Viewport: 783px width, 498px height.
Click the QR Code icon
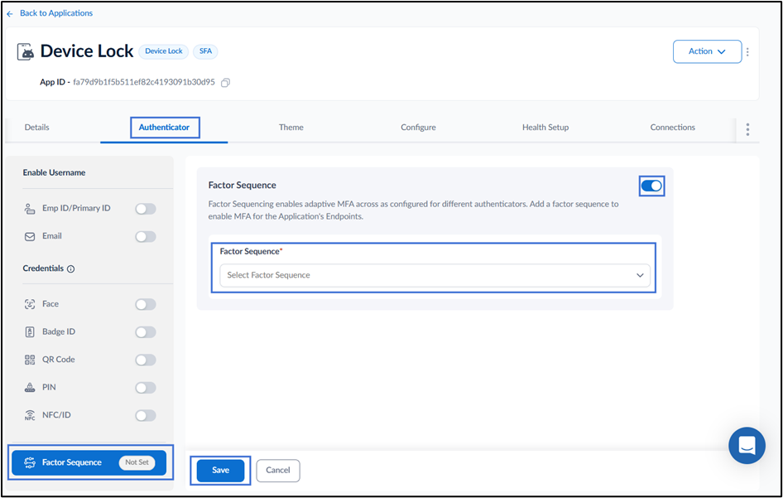30,360
